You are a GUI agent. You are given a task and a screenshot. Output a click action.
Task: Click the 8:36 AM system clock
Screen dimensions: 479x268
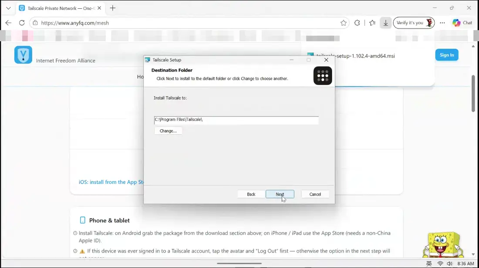[466, 263]
